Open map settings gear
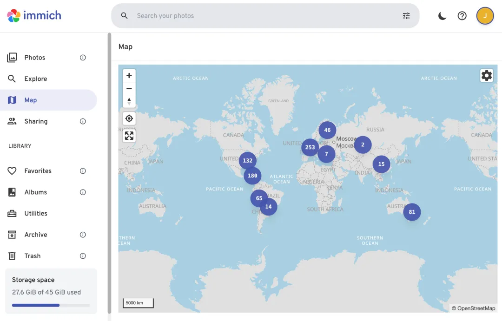Viewport: 502px width, 321px height. click(x=487, y=75)
